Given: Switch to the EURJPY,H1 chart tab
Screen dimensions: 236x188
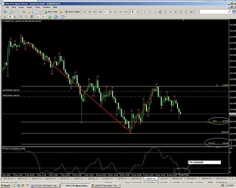Looking at the screenshot, I should click(8, 179).
